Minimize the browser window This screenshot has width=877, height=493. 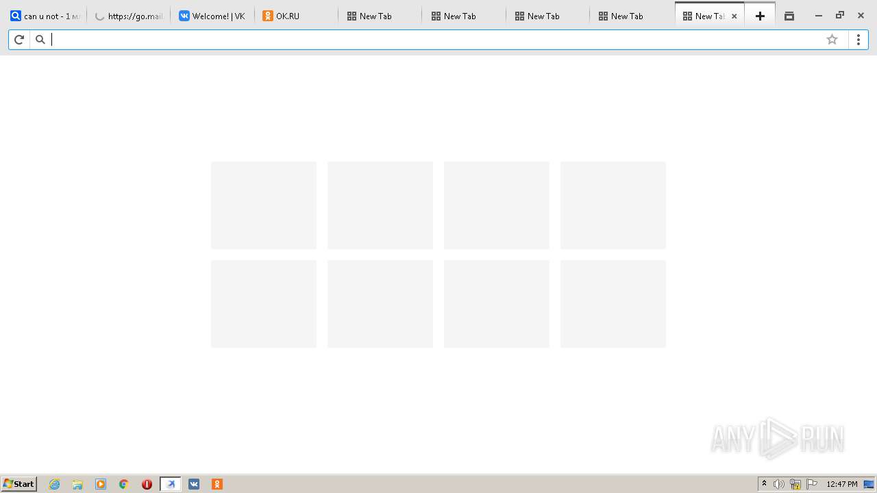818,16
